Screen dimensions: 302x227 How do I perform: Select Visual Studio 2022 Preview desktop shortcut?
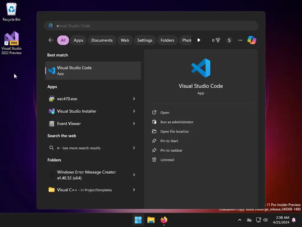point(12,43)
